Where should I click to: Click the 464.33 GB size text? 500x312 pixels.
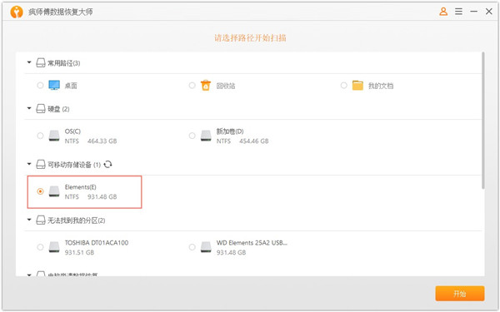(102, 141)
